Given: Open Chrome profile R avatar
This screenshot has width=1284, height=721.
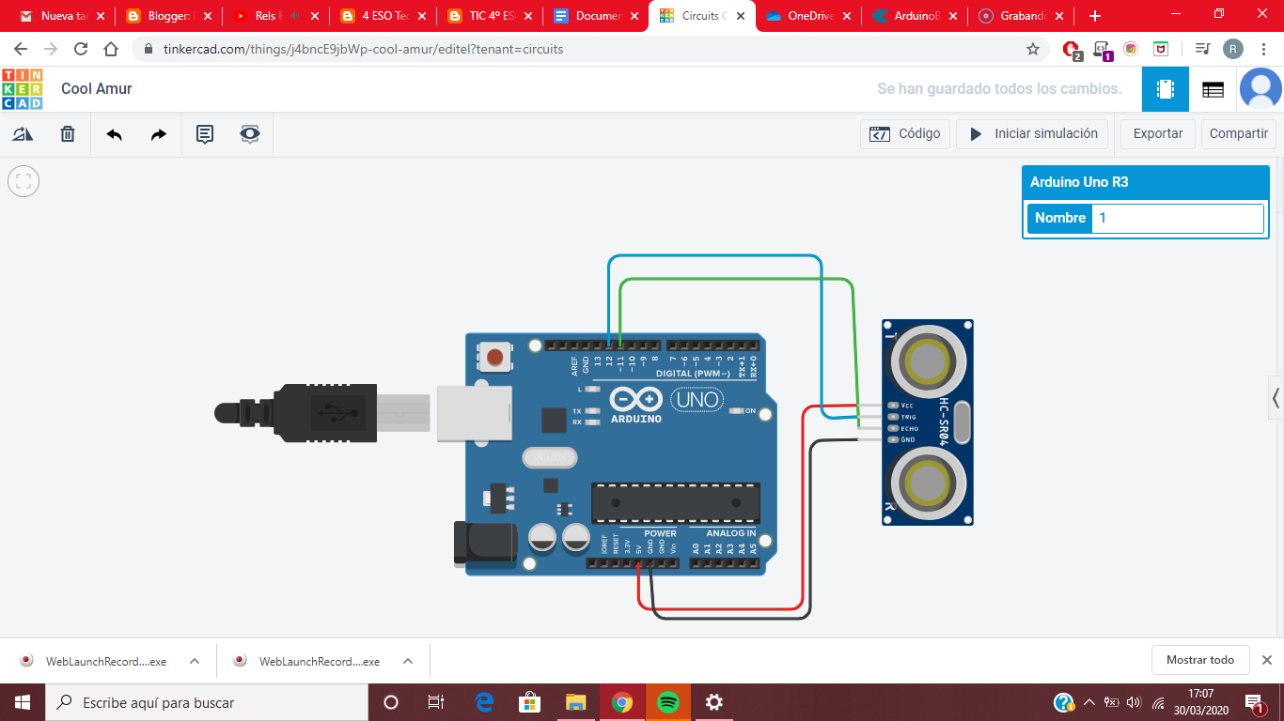Looking at the screenshot, I should coord(1232,49).
